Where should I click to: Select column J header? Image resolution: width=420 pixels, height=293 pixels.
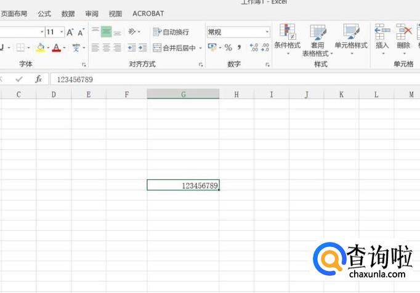click(x=307, y=94)
